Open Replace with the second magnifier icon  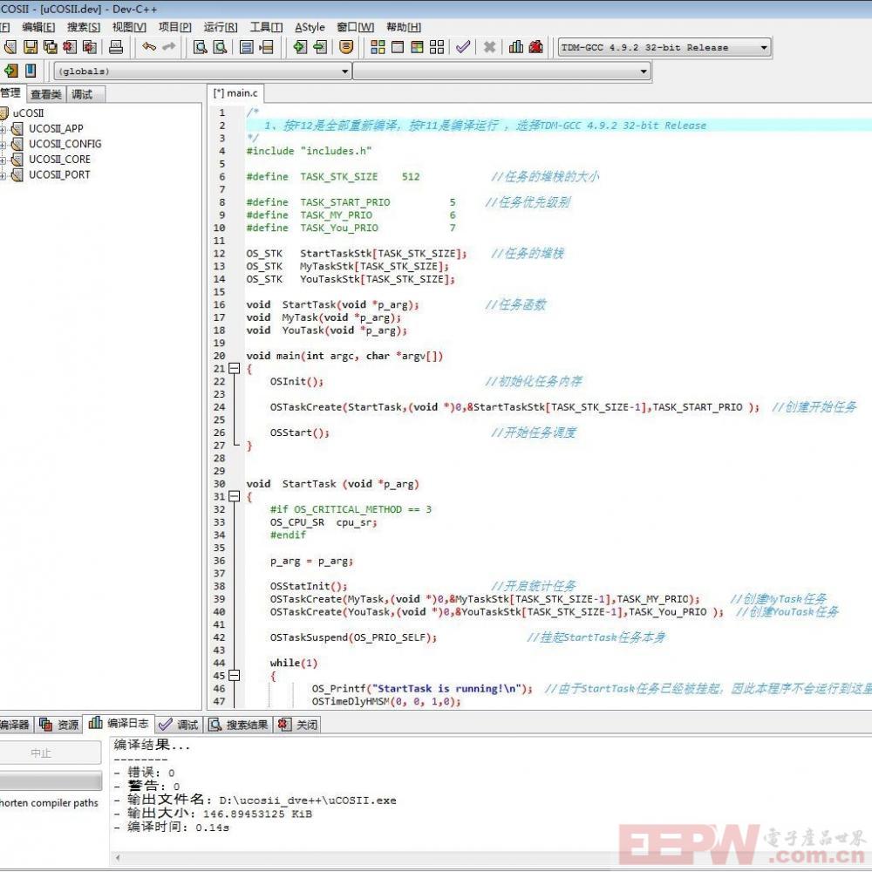pyautogui.click(x=221, y=47)
